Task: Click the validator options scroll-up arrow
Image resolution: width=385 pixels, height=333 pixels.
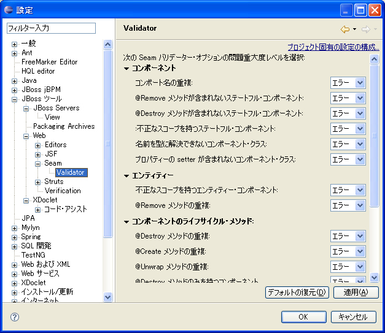Action: click(x=374, y=59)
